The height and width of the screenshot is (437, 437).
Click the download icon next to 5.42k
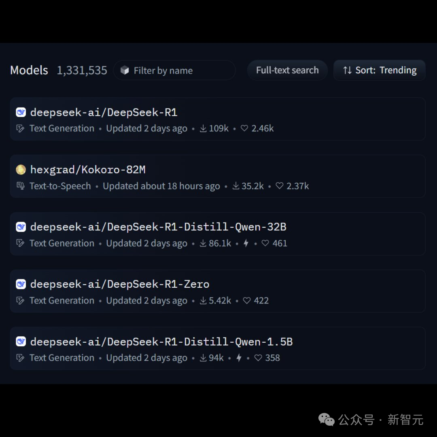[203, 300]
